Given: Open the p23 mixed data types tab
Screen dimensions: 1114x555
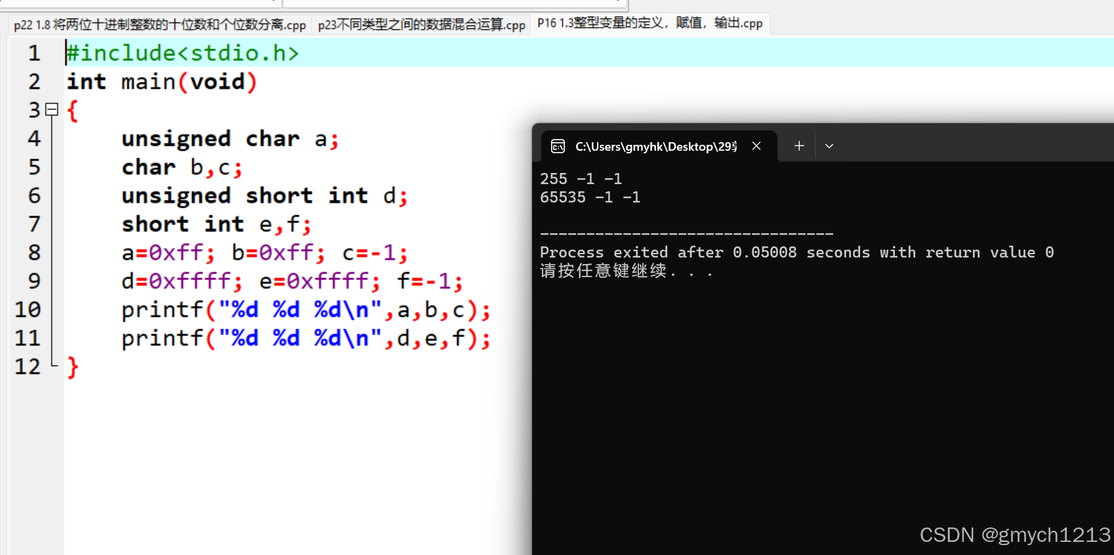Looking at the screenshot, I should [x=421, y=25].
